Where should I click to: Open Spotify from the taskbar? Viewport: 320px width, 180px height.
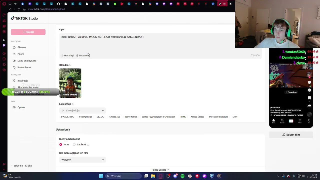click(x=182, y=176)
